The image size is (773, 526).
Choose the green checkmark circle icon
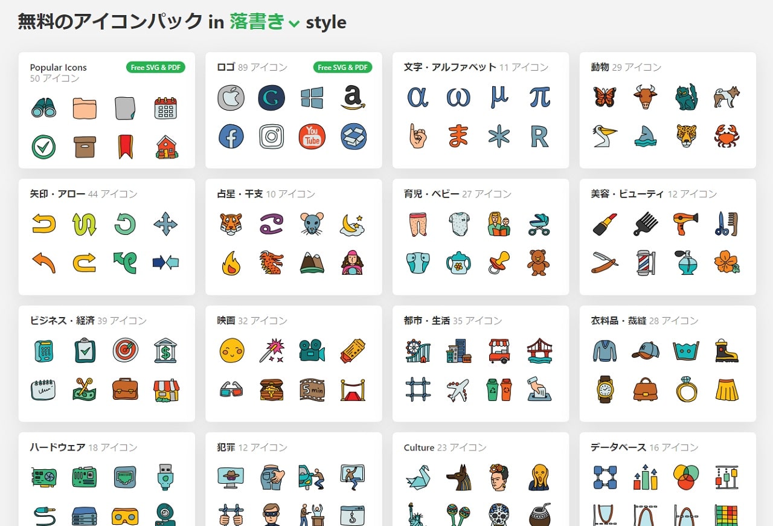point(43,147)
